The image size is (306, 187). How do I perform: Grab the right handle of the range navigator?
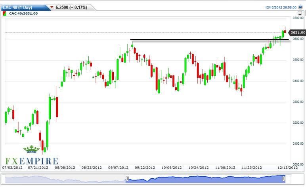click(x=284, y=179)
